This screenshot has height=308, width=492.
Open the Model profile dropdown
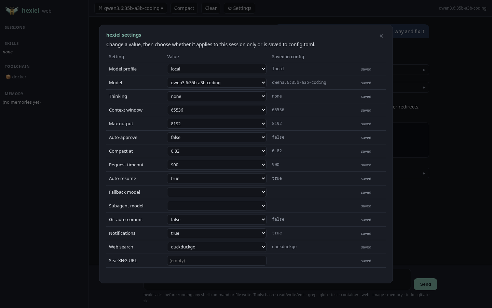(217, 69)
